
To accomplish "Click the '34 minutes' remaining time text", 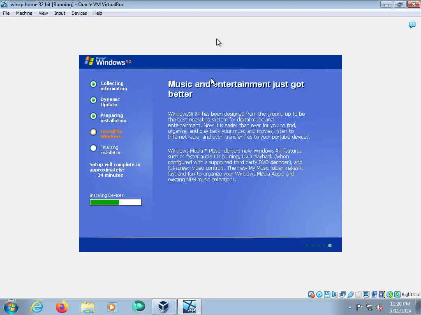I will point(110,175).
